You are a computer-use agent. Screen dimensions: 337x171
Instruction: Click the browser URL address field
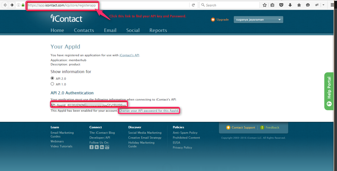click(x=108, y=5)
